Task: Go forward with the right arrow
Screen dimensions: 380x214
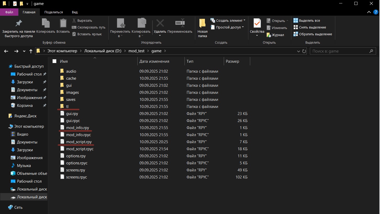Action: pyautogui.click(x=16, y=51)
